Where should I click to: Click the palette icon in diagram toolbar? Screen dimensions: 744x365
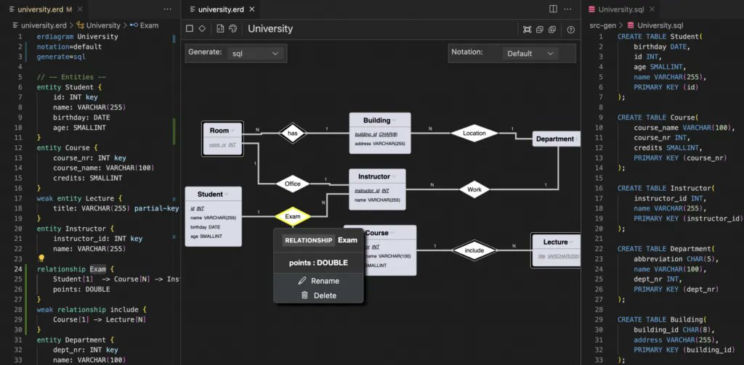232,29
